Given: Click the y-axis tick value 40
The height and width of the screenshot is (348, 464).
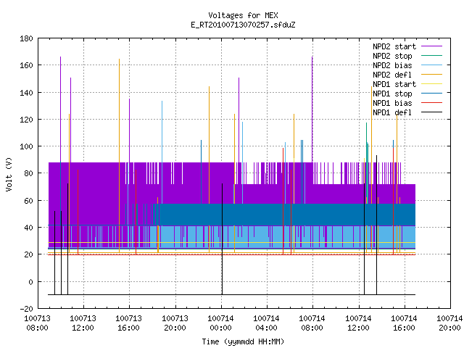Looking at the screenshot, I should click(x=29, y=228).
